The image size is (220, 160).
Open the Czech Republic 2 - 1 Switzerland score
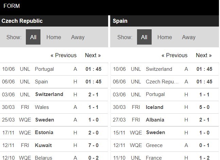click(x=93, y=94)
